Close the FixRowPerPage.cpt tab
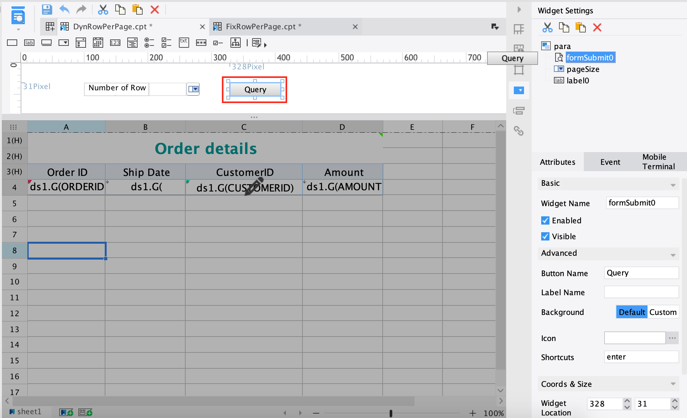The image size is (687, 418). pyautogui.click(x=355, y=27)
